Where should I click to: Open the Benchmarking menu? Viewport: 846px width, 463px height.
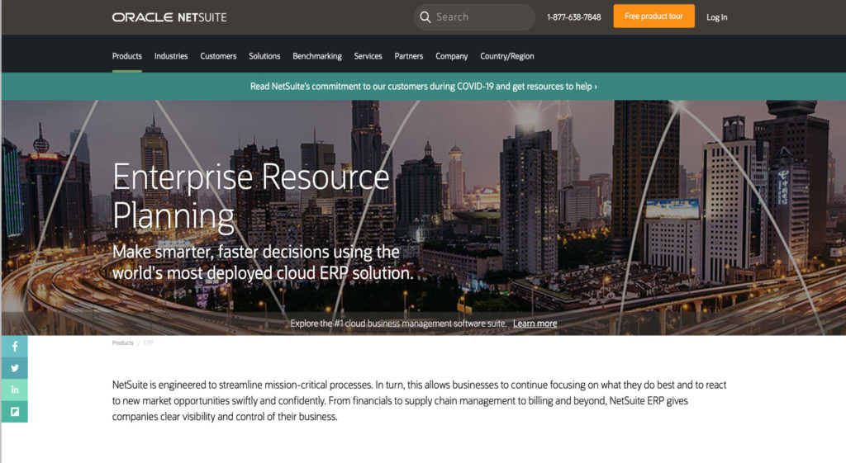coord(317,56)
